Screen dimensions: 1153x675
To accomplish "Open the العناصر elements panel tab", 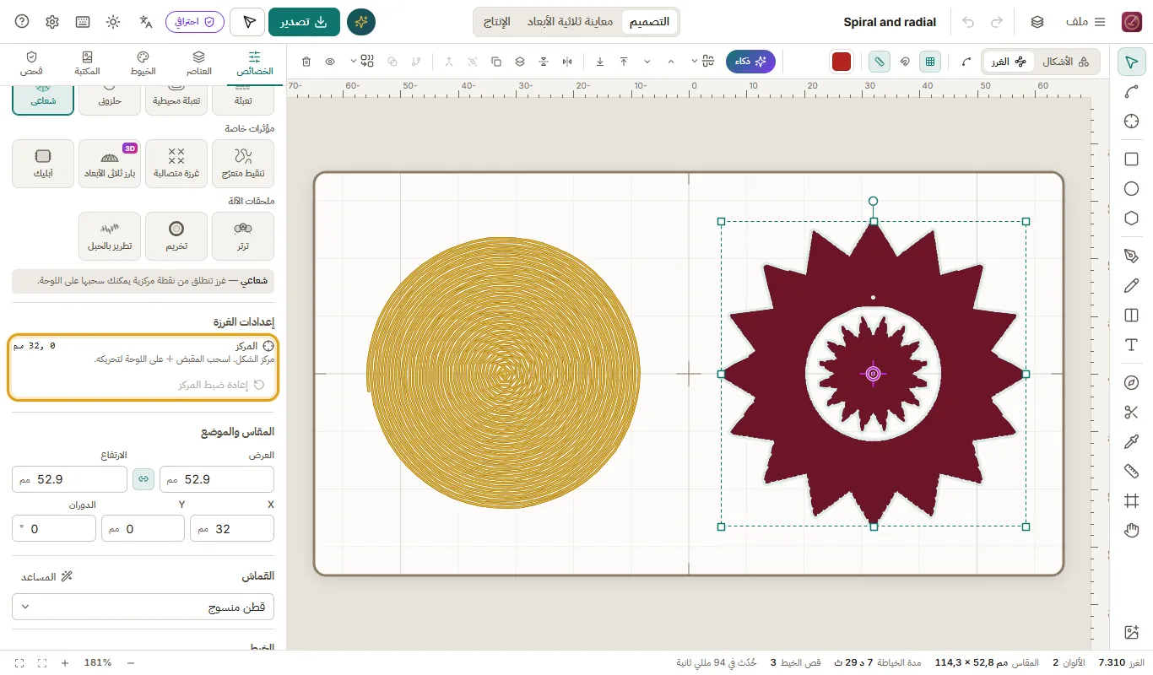I will [198, 63].
